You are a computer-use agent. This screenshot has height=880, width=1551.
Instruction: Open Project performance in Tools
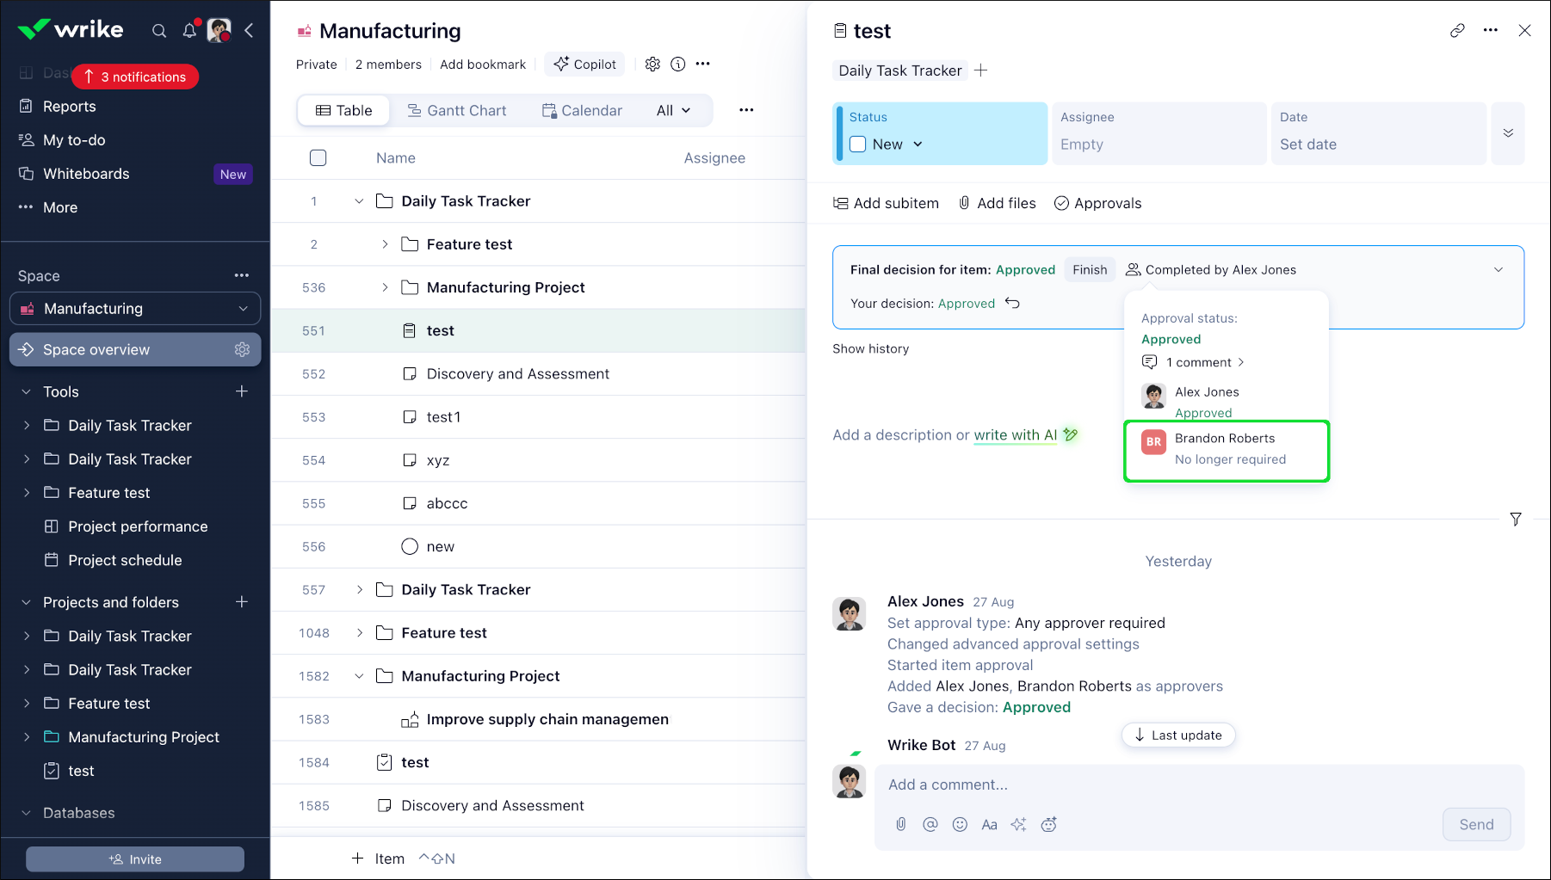pyautogui.click(x=138, y=526)
